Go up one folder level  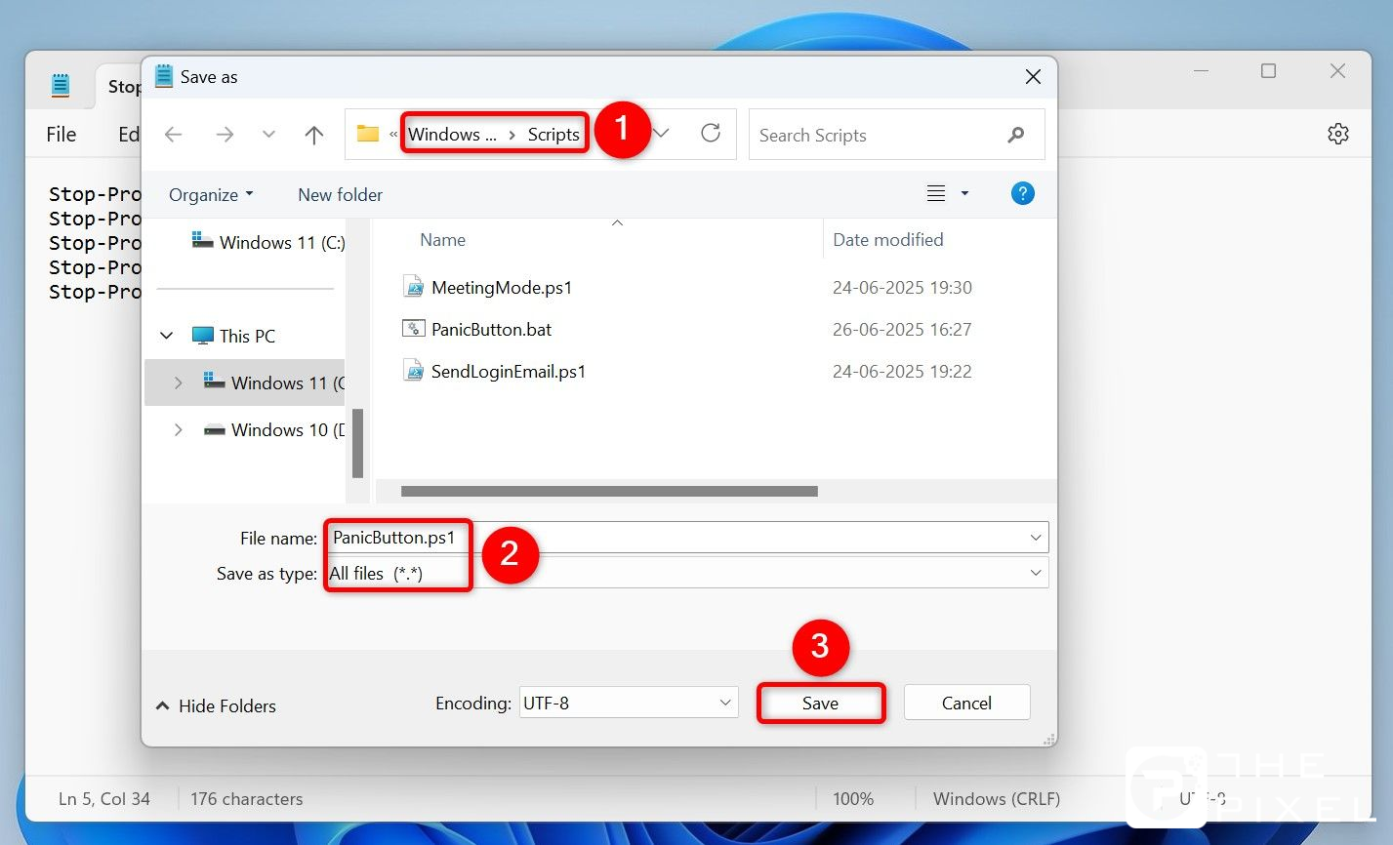tap(313, 135)
